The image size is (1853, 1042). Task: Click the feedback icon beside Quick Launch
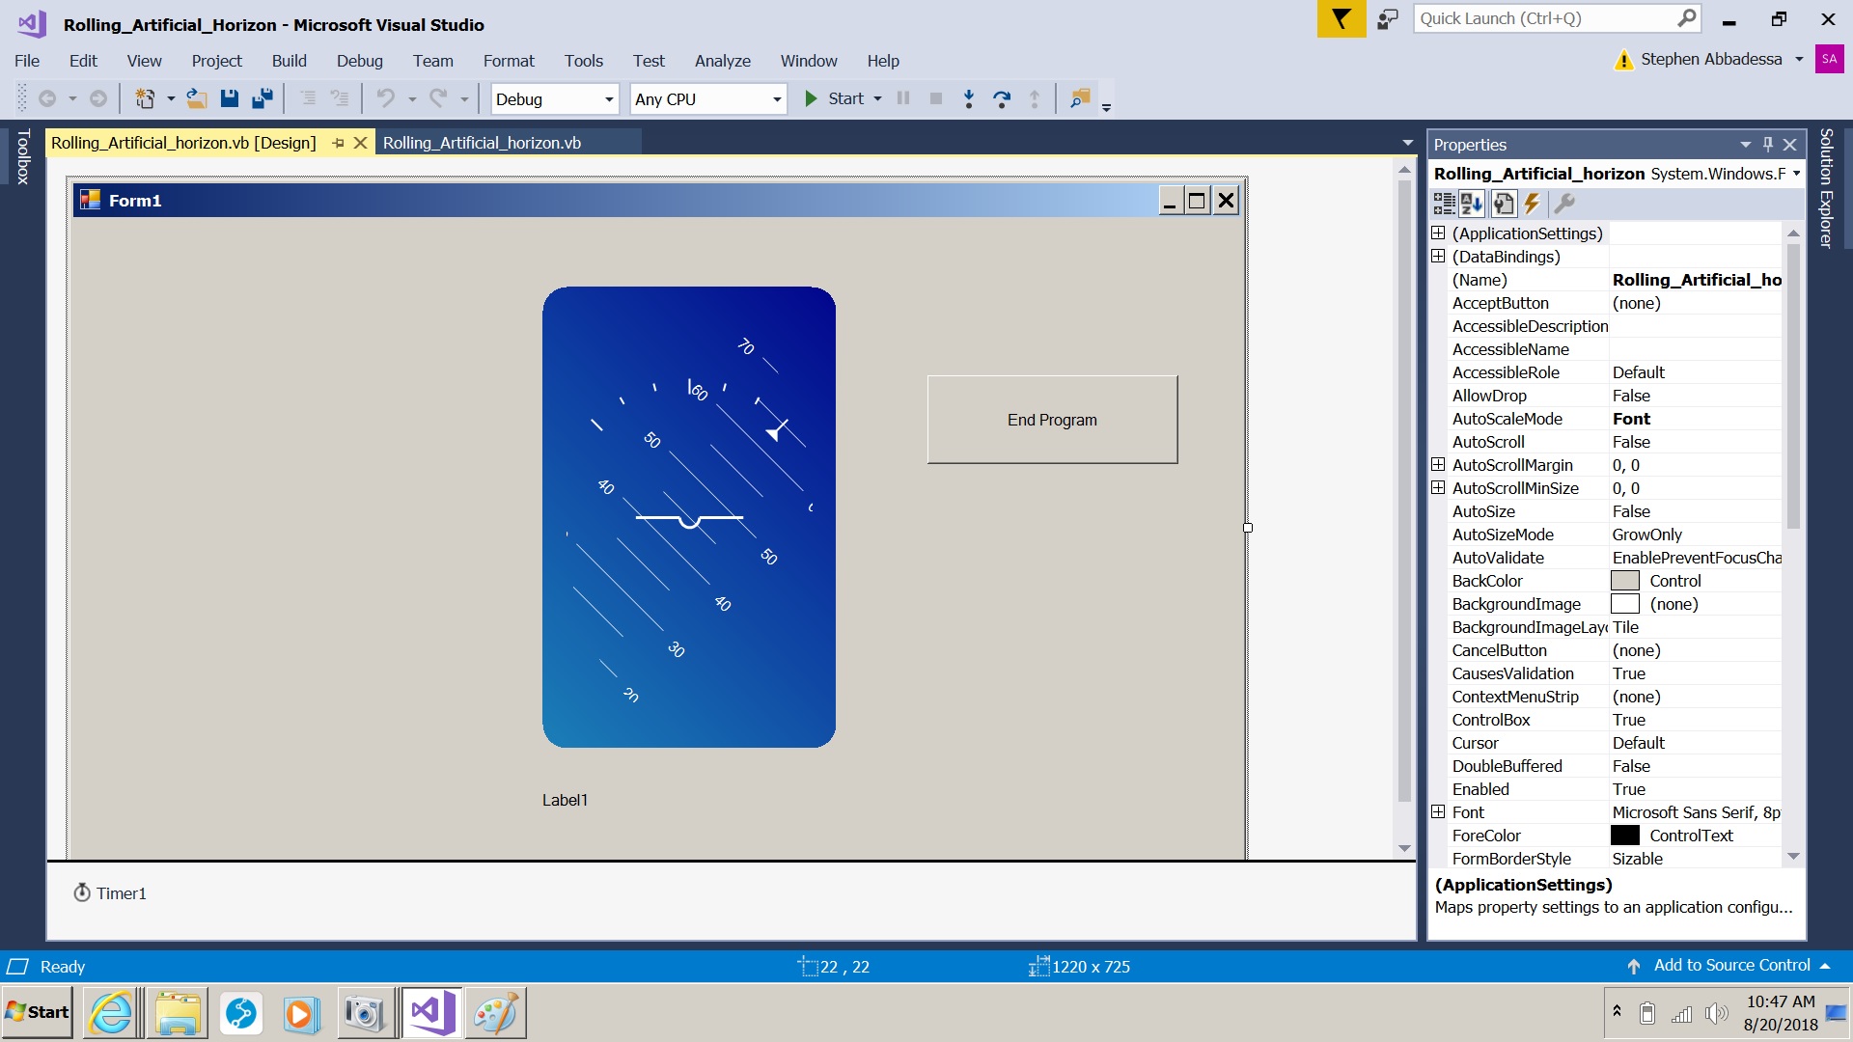1388,19
